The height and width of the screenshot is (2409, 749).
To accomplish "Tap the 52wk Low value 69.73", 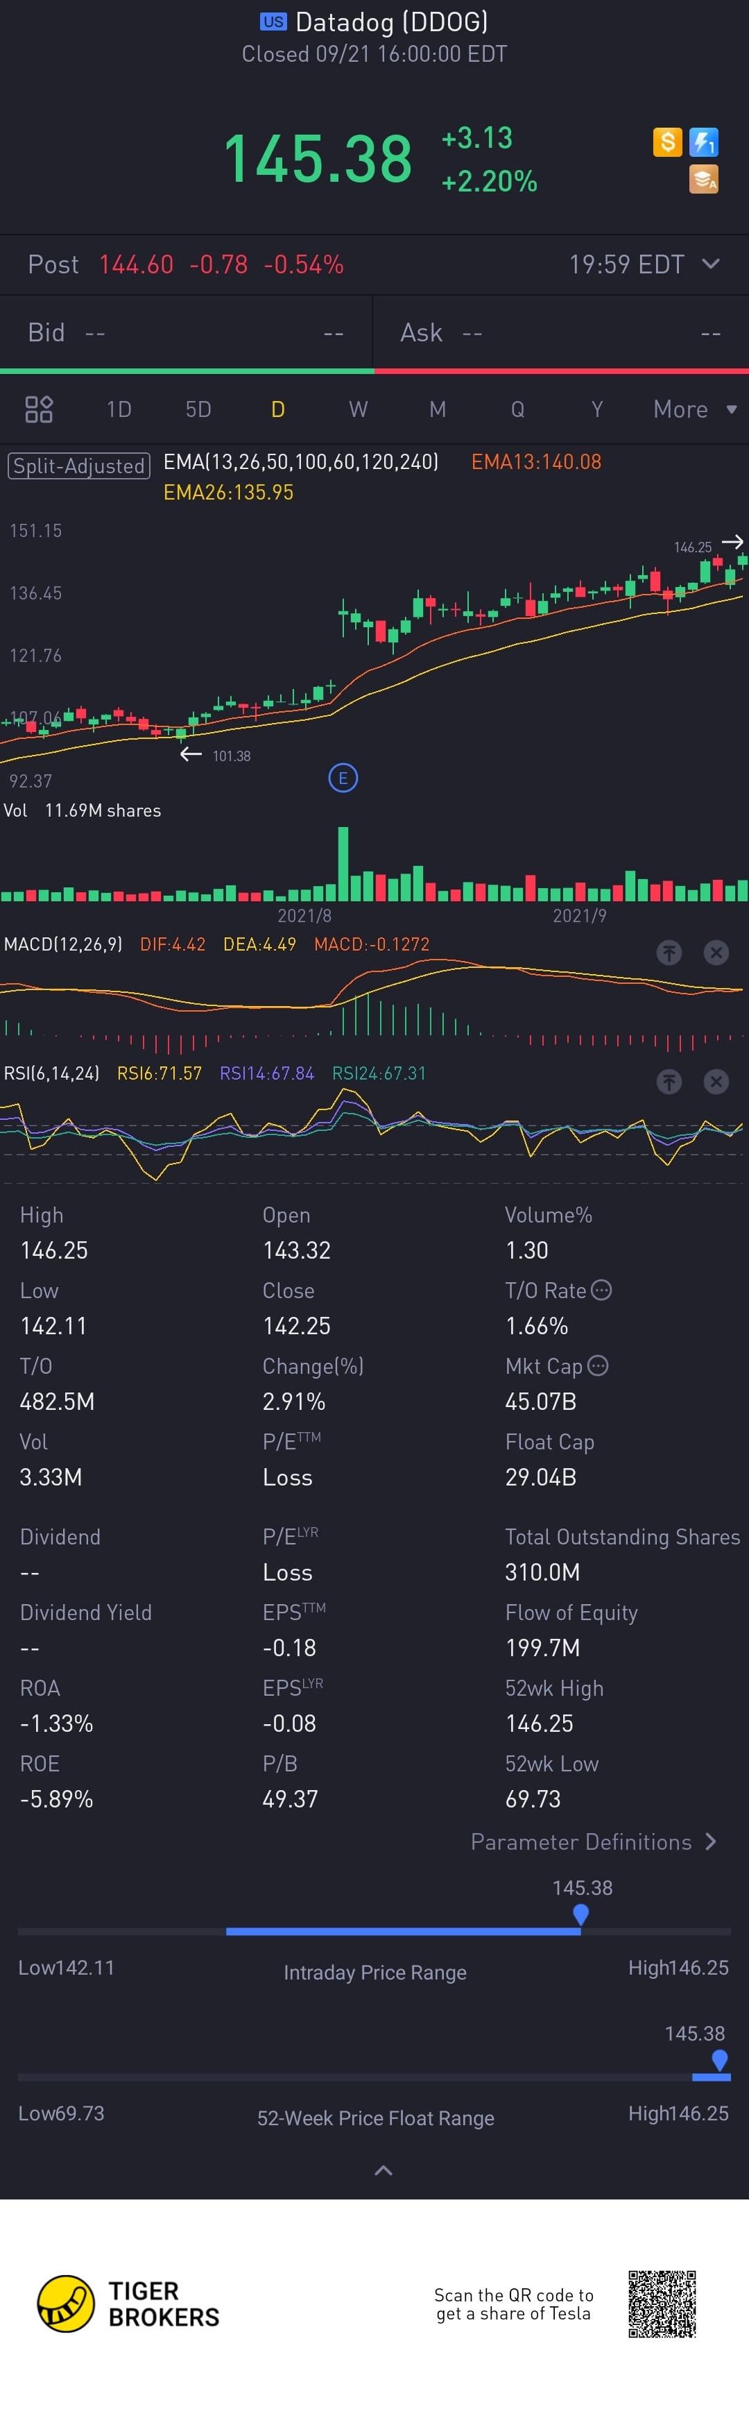I will (x=533, y=1799).
